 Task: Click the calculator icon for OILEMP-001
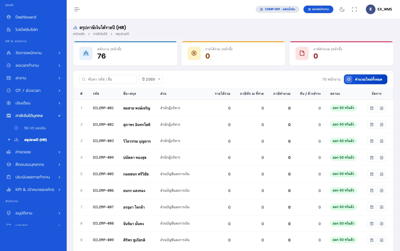click(x=372, y=108)
